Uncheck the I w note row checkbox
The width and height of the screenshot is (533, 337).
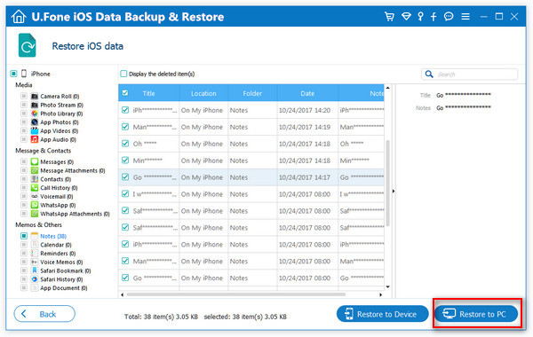125,194
